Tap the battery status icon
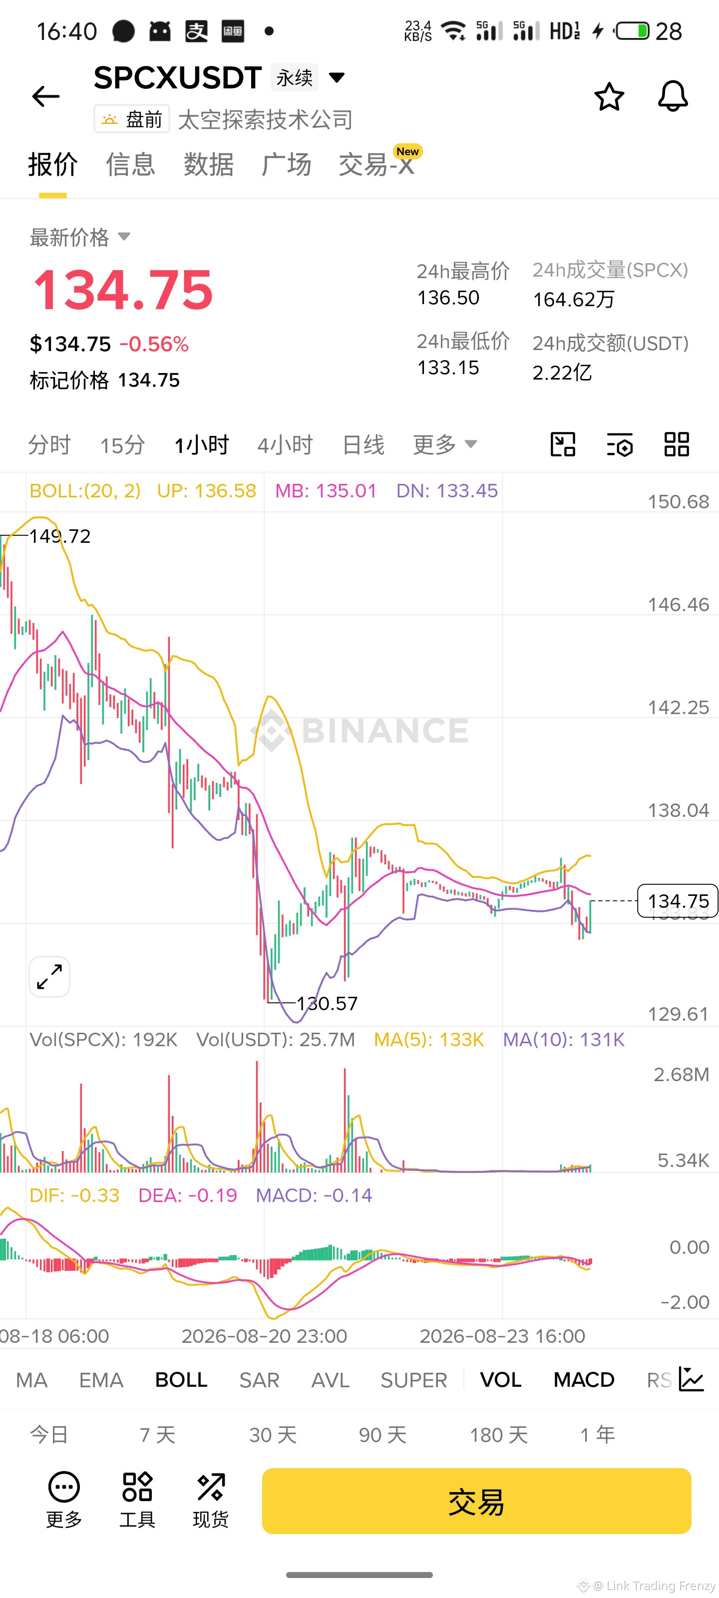 pos(632,30)
